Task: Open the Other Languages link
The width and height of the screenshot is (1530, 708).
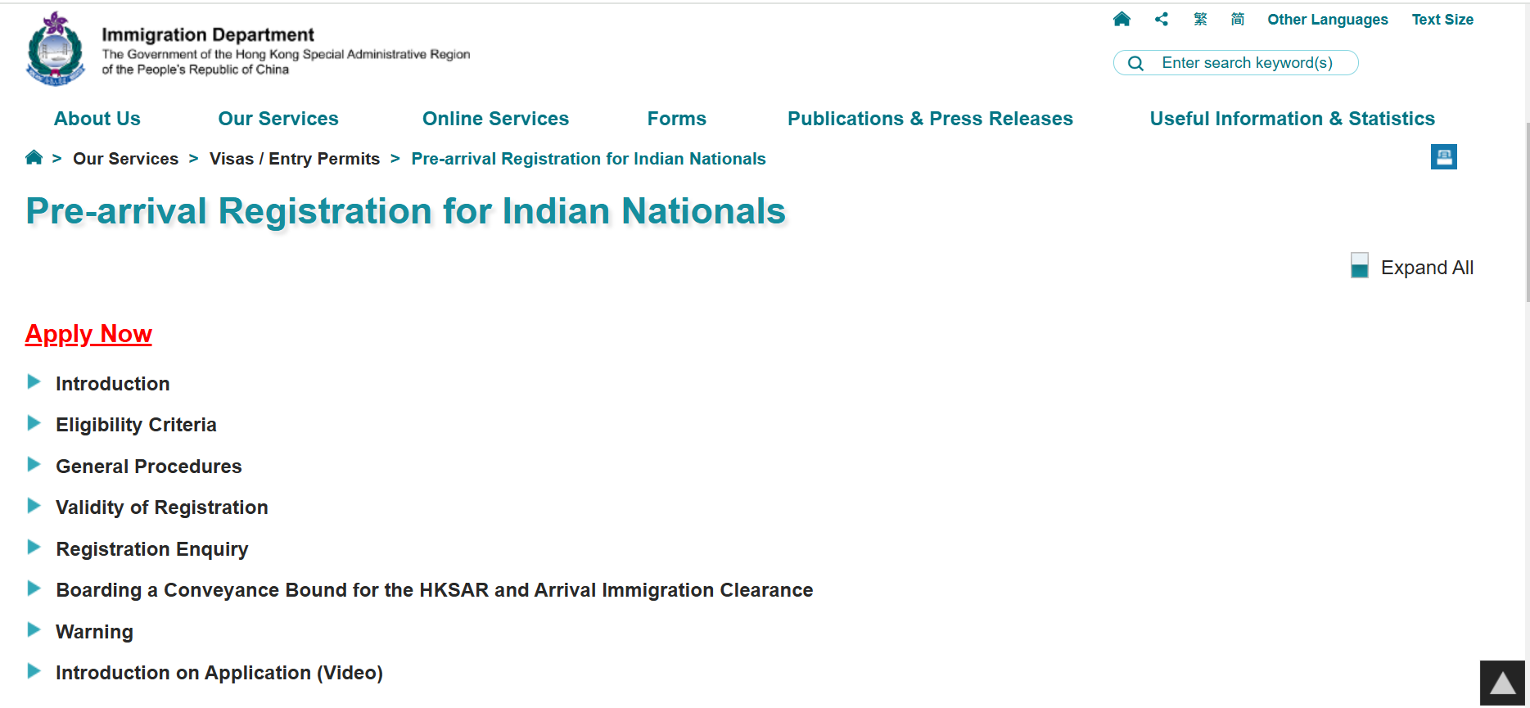Action: pos(1327,20)
